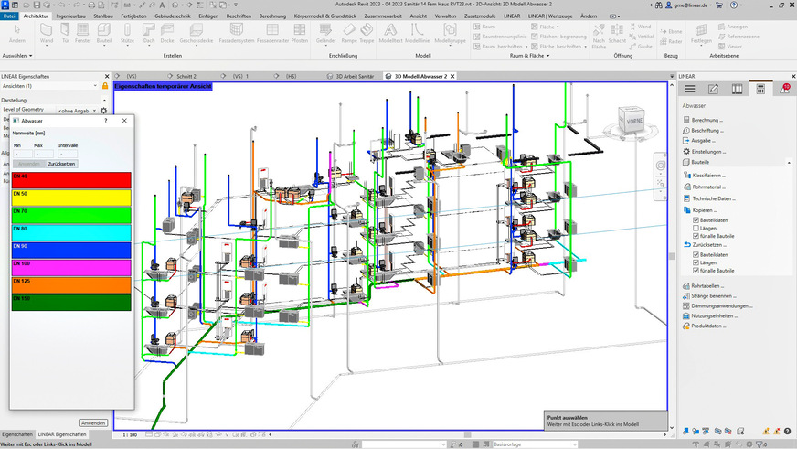
Task: Open Rohrmaterial in the Bauteile section
Action: (x=707, y=187)
